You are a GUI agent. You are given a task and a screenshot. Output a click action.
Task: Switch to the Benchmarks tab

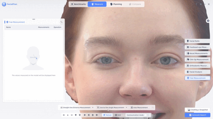[78, 4]
